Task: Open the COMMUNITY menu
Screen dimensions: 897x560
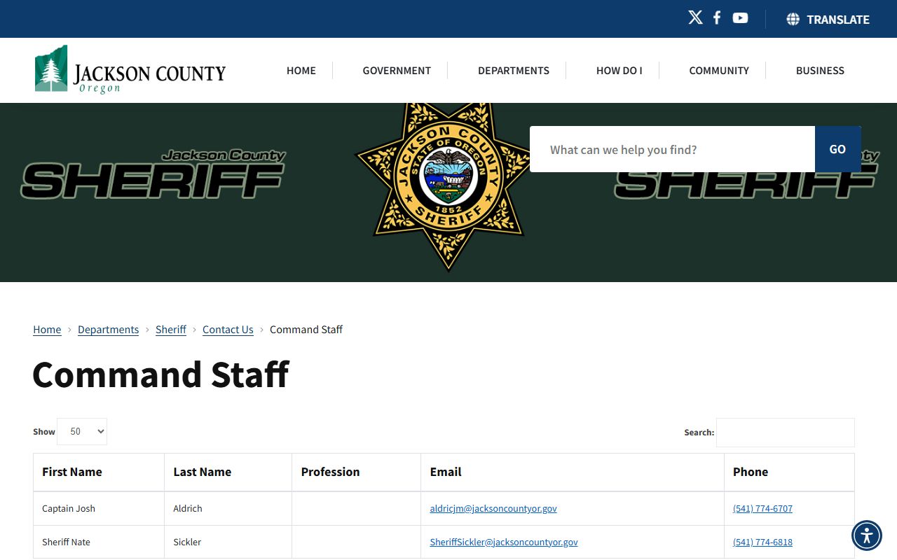Action: [719, 70]
